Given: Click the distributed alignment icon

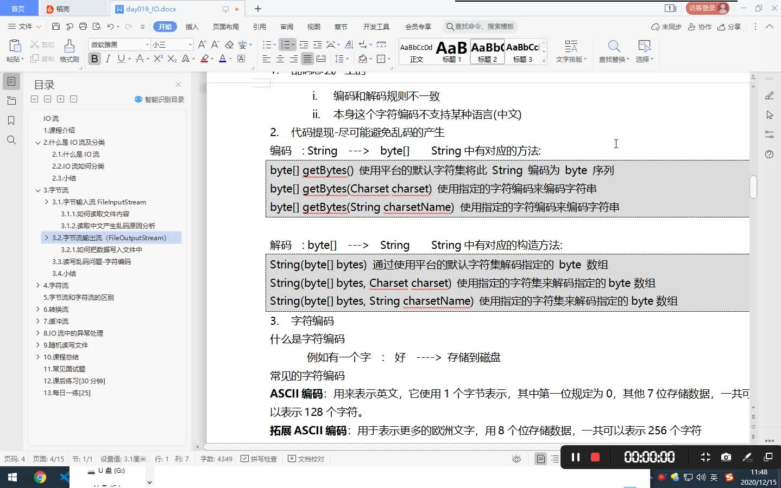Looking at the screenshot, I should tap(321, 59).
